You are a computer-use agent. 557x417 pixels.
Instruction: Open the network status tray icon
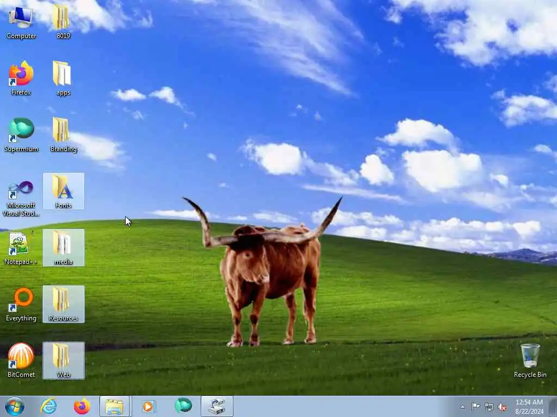489,407
